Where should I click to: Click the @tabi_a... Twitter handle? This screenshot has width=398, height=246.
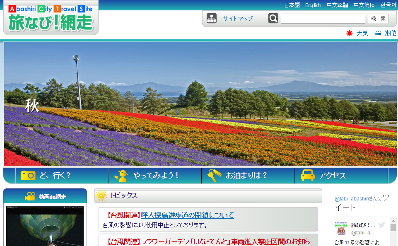[363, 233]
